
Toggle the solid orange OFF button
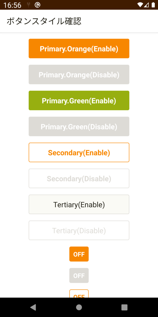click(79, 254)
